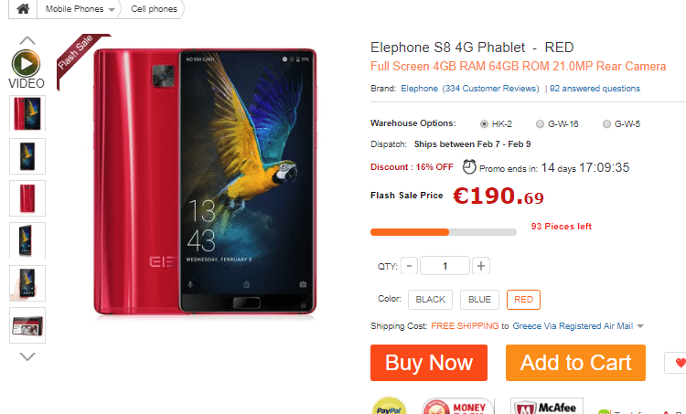Click the PayPal badge icon
This screenshot has width=686, height=414.
(x=389, y=406)
